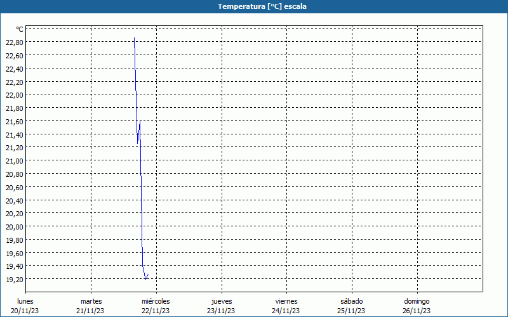Click the 23/11/23 date label
Screen dimensions: 508x317
(x=221, y=311)
